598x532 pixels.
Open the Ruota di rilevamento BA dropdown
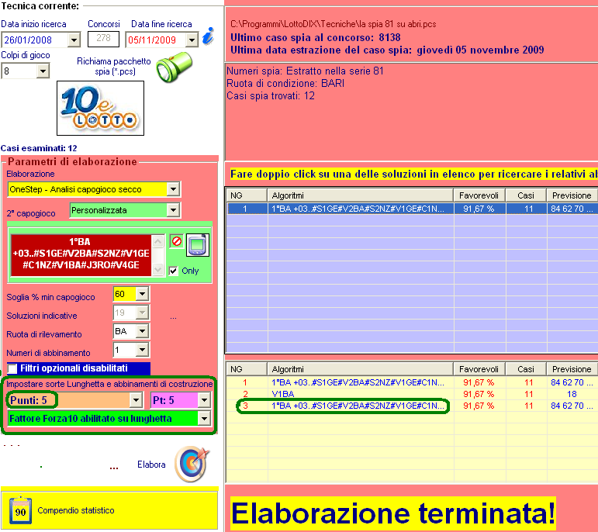coord(142,331)
